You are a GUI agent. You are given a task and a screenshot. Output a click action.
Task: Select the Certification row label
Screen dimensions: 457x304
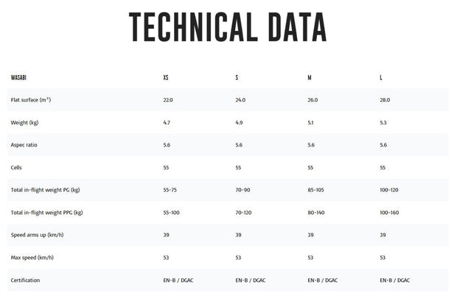click(25, 280)
